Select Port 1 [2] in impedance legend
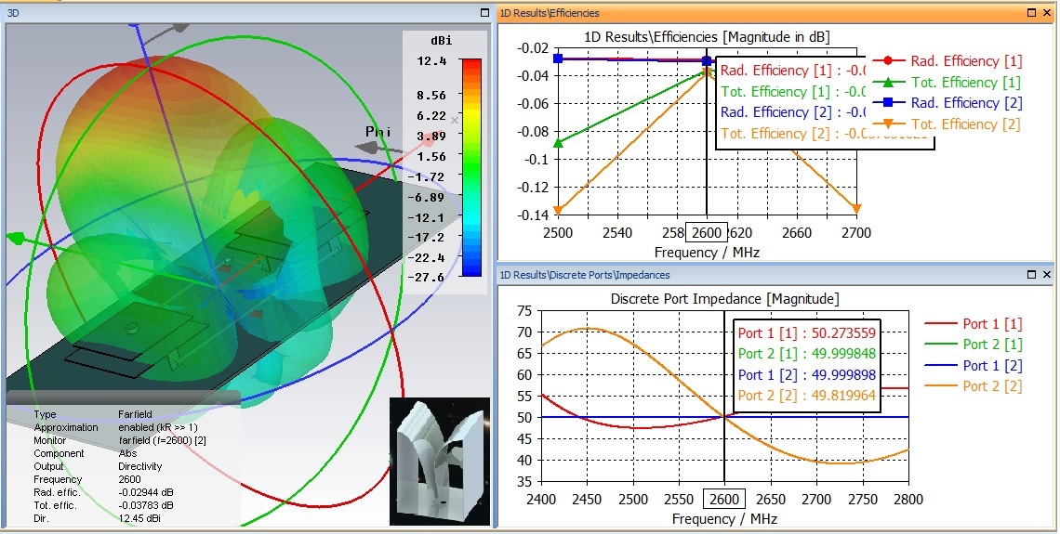The height and width of the screenshot is (534, 1060). [x=973, y=366]
